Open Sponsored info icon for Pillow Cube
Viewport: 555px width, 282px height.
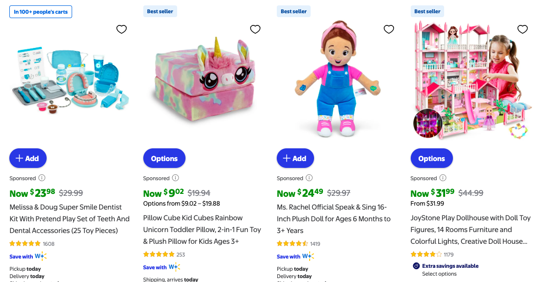[176, 178]
